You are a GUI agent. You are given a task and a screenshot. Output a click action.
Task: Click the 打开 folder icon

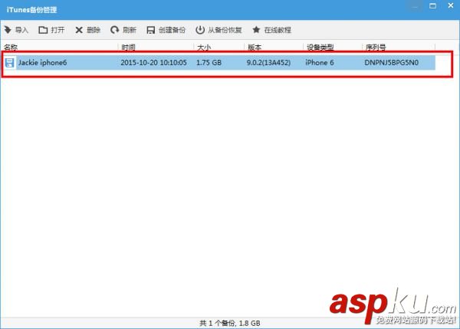[43, 30]
